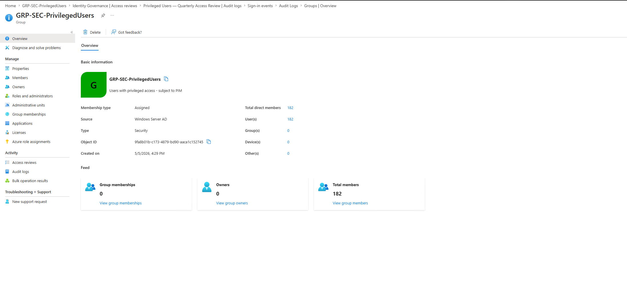The image size is (627, 284).
Task: Click the Roles and administrators icon
Action: [x=7, y=96]
